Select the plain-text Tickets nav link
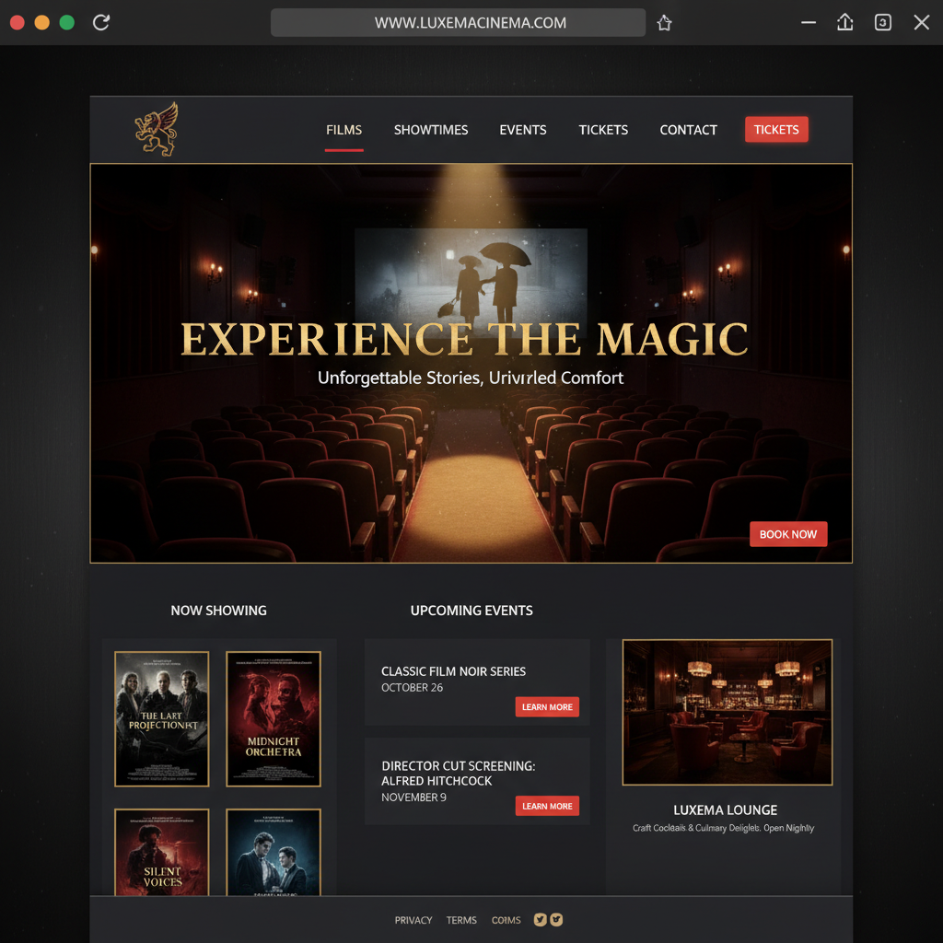The height and width of the screenshot is (943, 943). (x=603, y=130)
